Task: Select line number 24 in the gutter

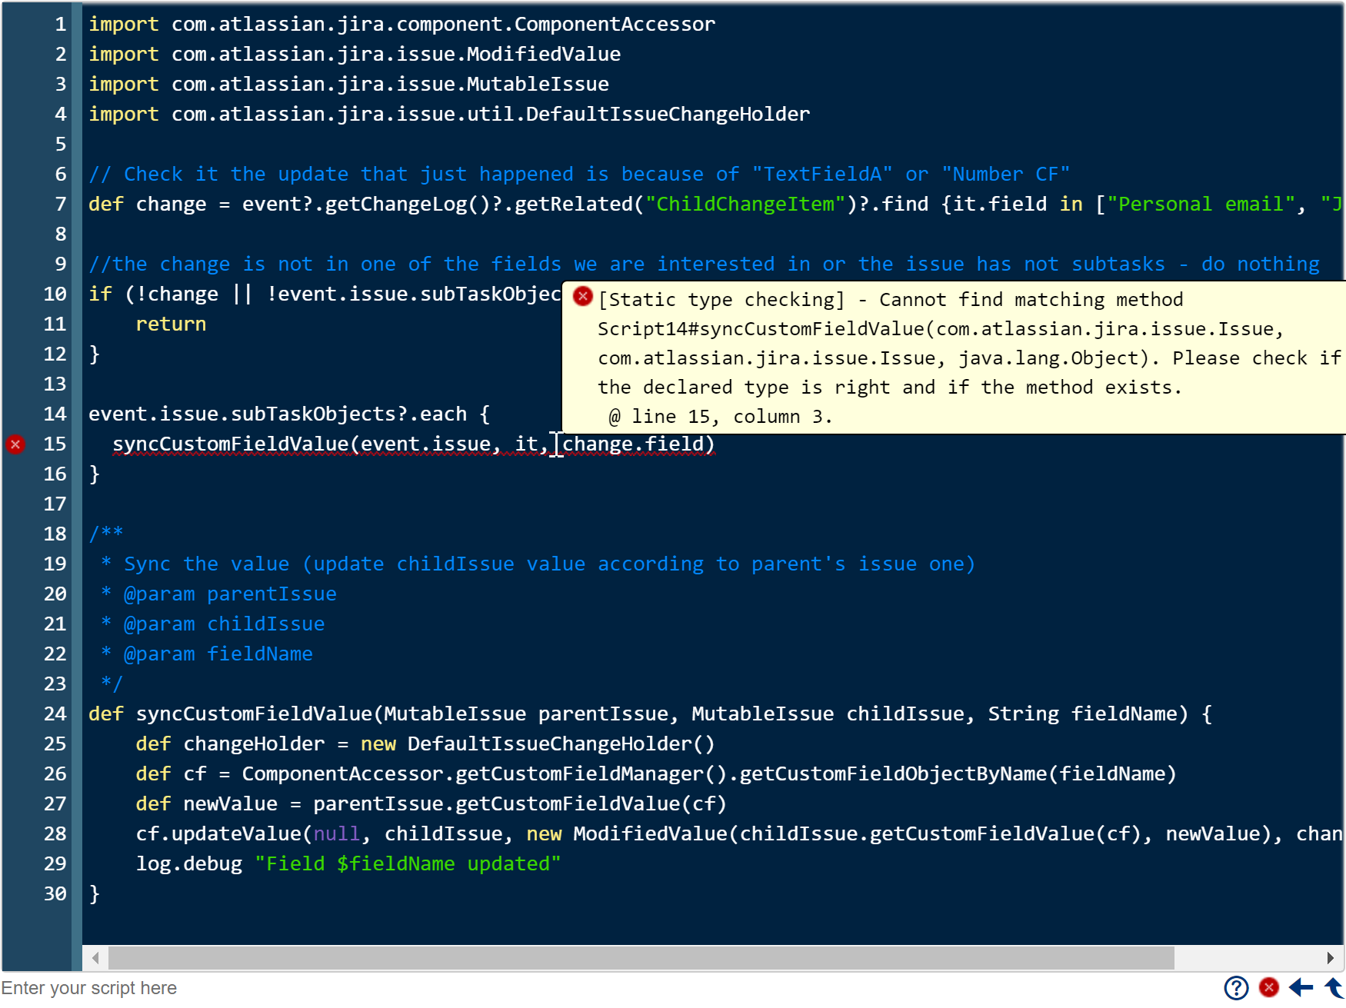Action: [55, 714]
